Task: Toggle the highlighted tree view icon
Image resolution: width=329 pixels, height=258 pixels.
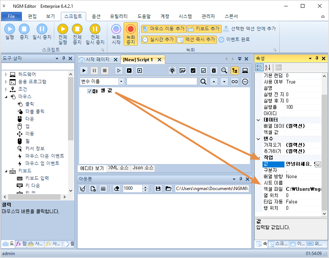Action: [235, 71]
